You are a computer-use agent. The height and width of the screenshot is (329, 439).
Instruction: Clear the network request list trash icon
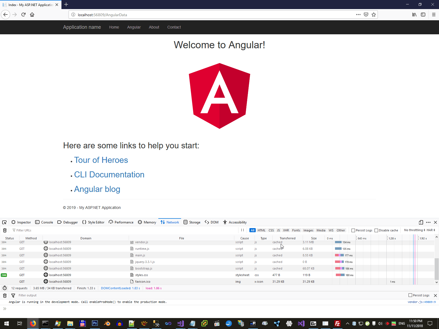coord(5,230)
